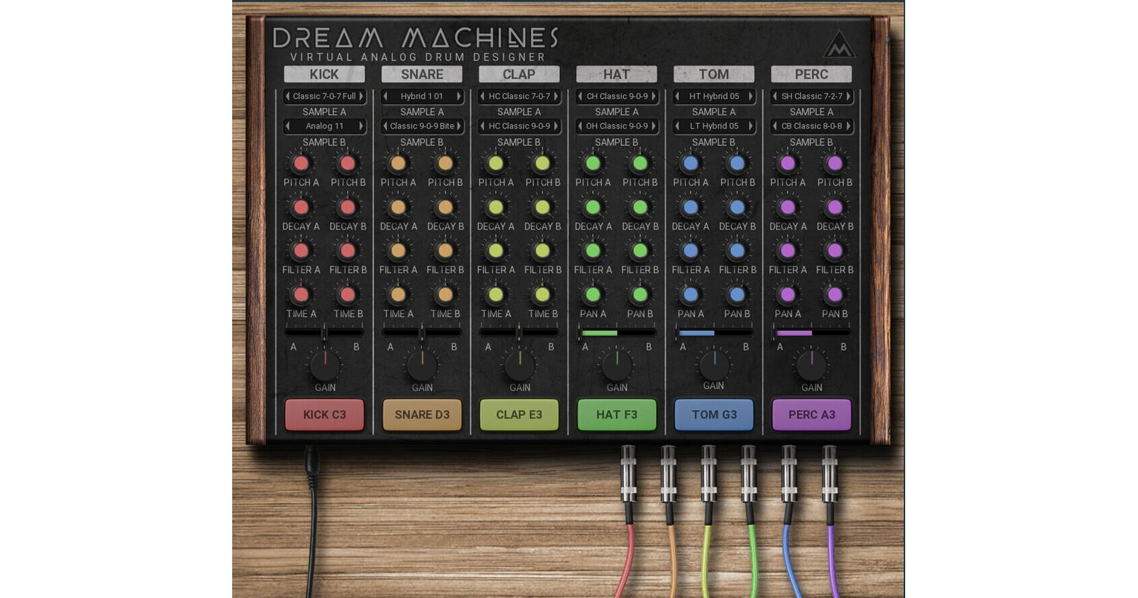Image resolution: width=1138 pixels, height=598 pixels.
Task: Open TOM Sample A selector HT Hybrid 05
Action: 714,96
